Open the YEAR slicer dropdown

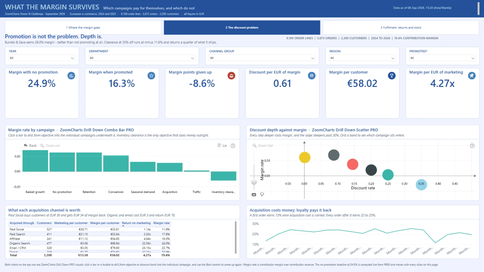click(x=42, y=58)
